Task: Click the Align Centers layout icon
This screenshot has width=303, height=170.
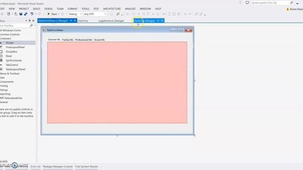Action: pos(139,14)
